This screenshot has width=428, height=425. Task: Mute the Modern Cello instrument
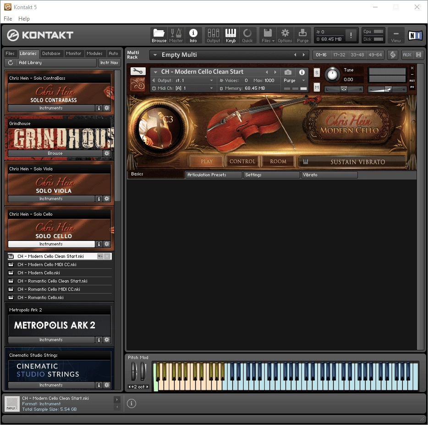coord(316,87)
